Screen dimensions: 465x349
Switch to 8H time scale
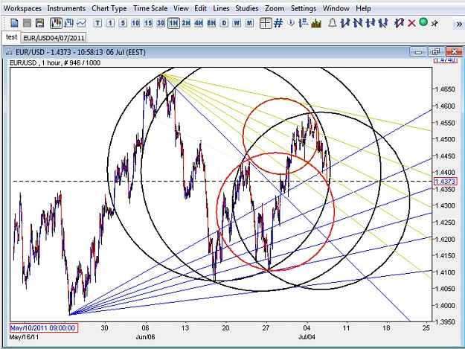pyautogui.click(x=211, y=23)
